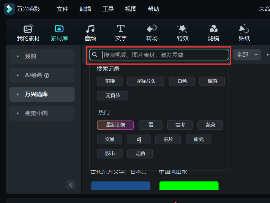Select search history tag 旅游
Image resolution: width=270 pixels, height=203 pixels.
pyautogui.click(x=212, y=81)
